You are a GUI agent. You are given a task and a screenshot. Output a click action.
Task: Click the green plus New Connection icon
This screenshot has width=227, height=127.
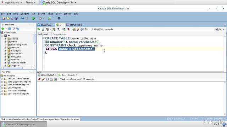(3, 29)
